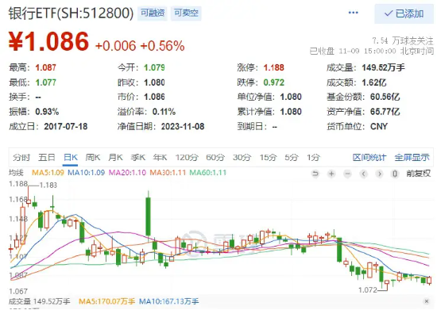The image size is (437, 310).
Task: Zoom in the K-line chart with plus icon
Action: (x=331, y=174)
